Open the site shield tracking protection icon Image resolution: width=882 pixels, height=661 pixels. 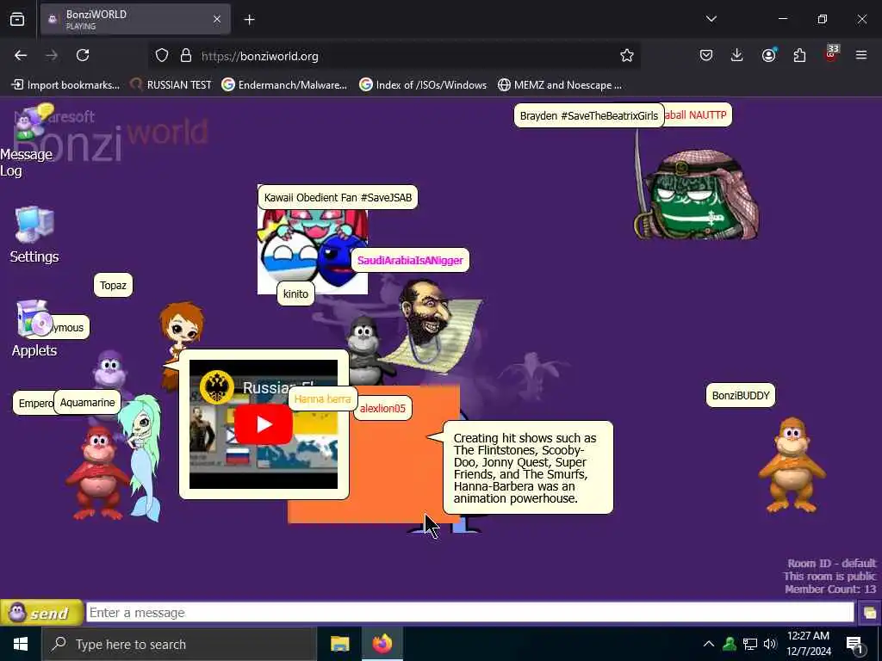(x=162, y=56)
